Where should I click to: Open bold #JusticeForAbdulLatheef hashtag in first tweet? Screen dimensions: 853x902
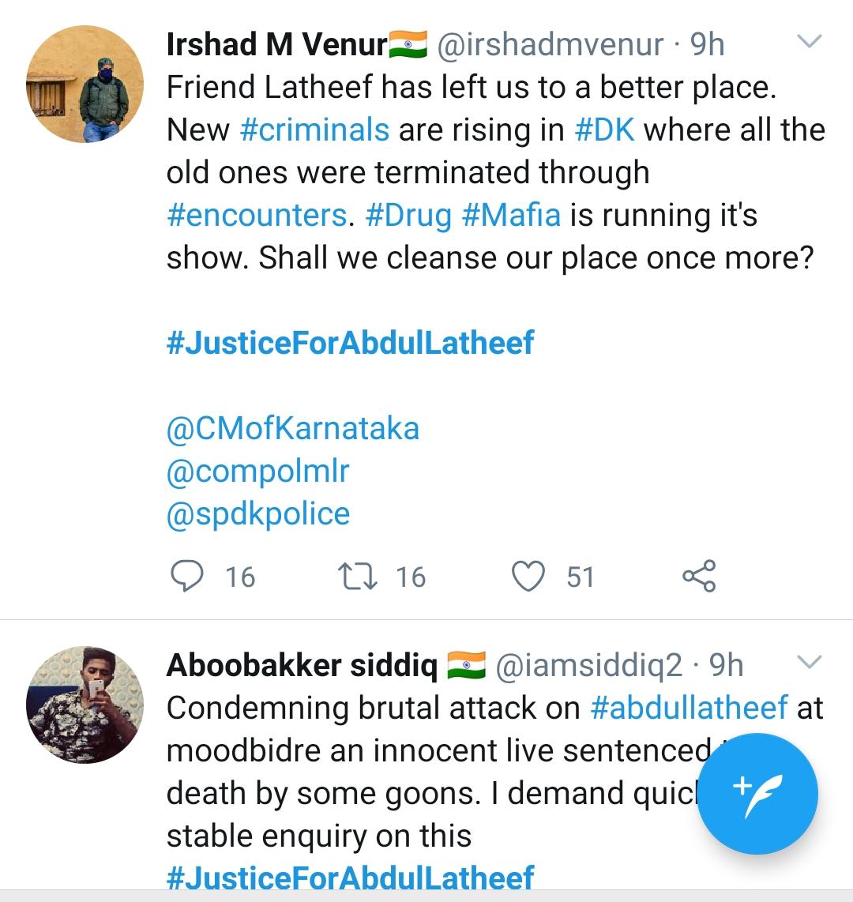[x=350, y=343]
